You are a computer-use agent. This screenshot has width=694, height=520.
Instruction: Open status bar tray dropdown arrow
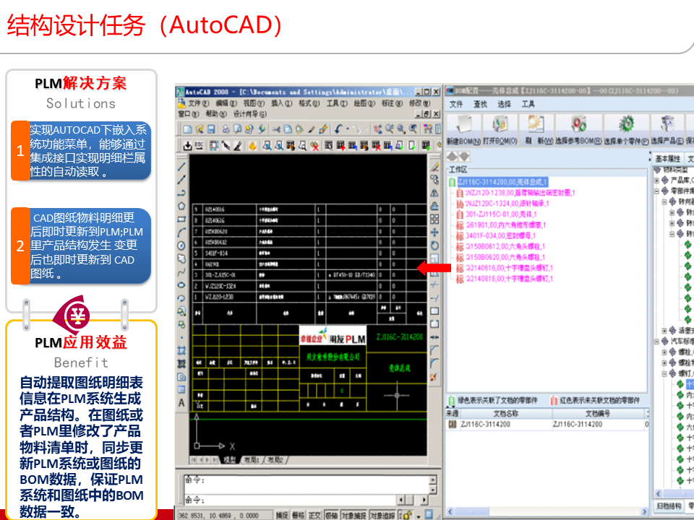(x=419, y=516)
